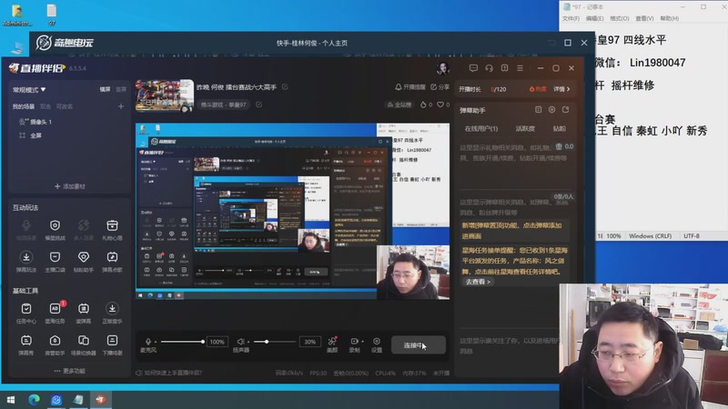Click the 全站榜 ranking button
Image resolution: width=728 pixels, height=409 pixels.
(399, 105)
